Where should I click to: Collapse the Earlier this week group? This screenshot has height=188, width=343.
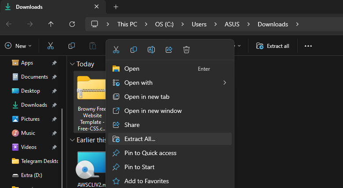pos(72,140)
